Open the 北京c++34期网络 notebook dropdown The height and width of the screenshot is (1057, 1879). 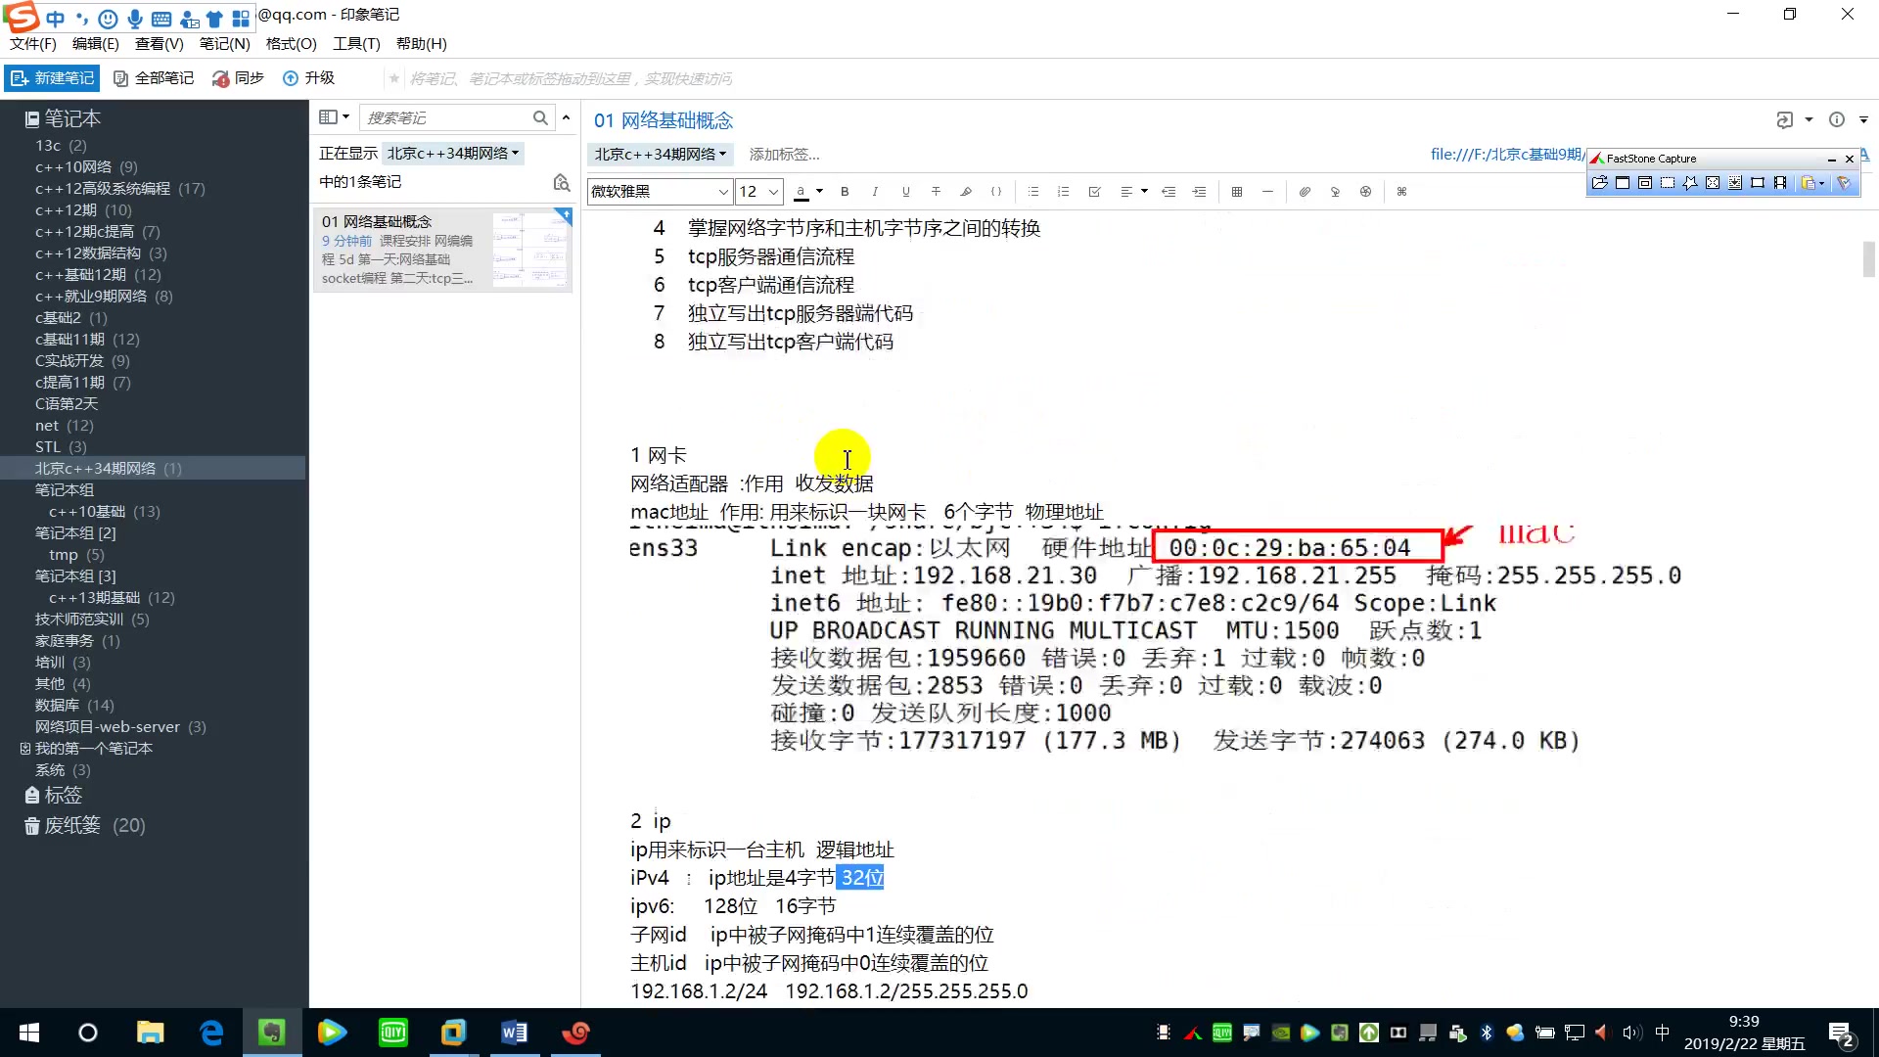click(x=660, y=154)
